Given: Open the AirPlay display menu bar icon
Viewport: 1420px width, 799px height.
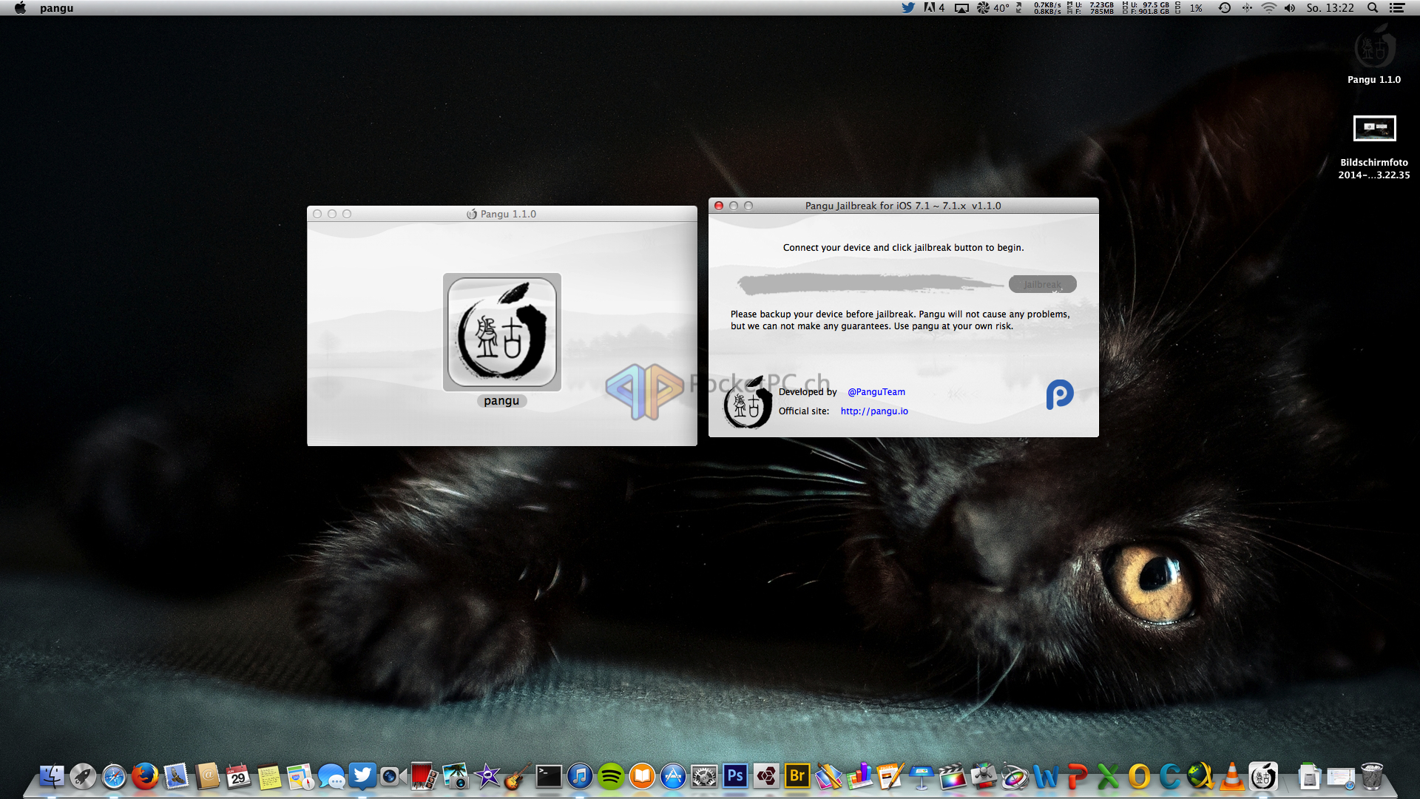Looking at the screenshot, I should tap(961, 8).
